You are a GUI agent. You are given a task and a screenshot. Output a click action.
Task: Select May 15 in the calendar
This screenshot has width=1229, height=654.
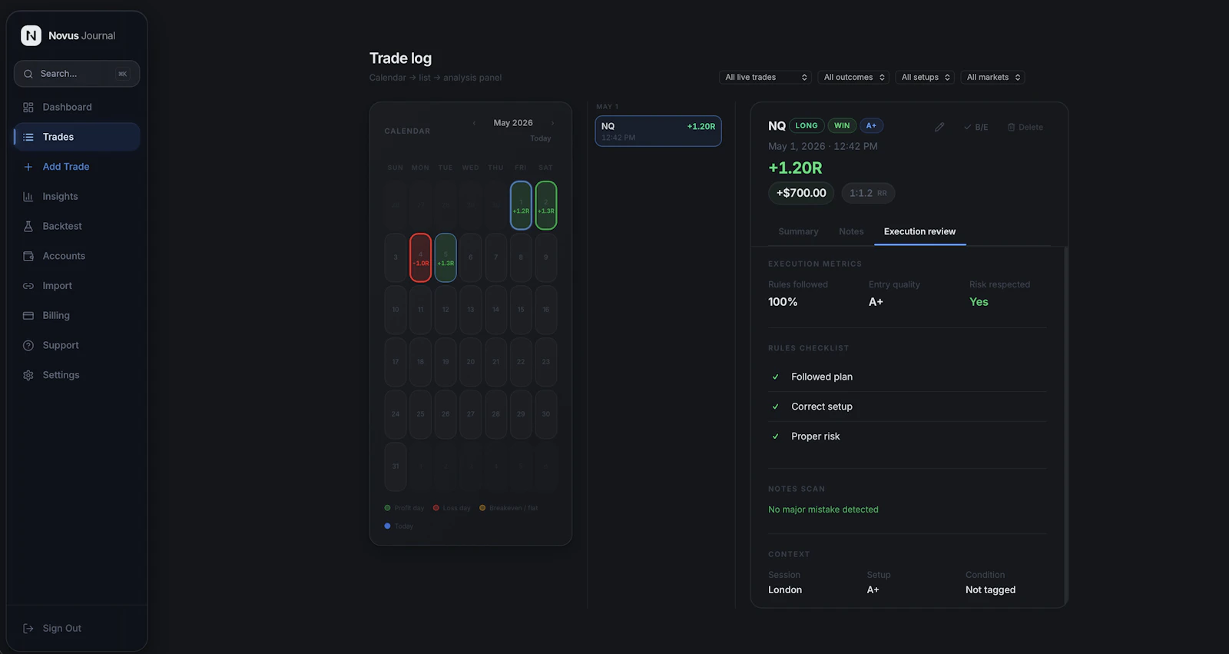(x=521, y=310)
